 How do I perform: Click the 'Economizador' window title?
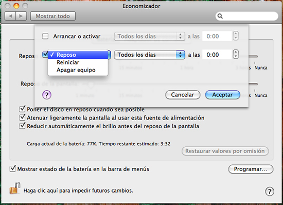141,6
